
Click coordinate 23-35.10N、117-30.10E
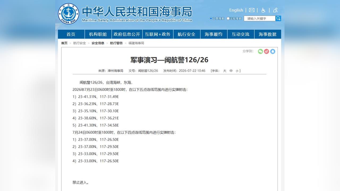[x=99, y=111]
